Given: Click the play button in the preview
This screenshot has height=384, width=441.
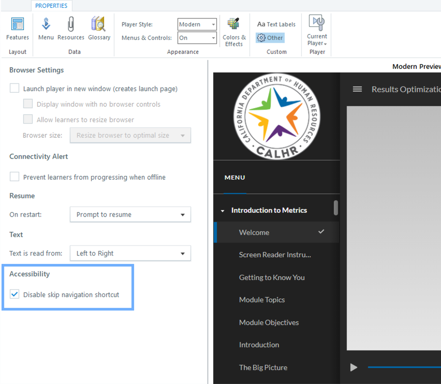Looking at the screenshot, I should 354,367.
